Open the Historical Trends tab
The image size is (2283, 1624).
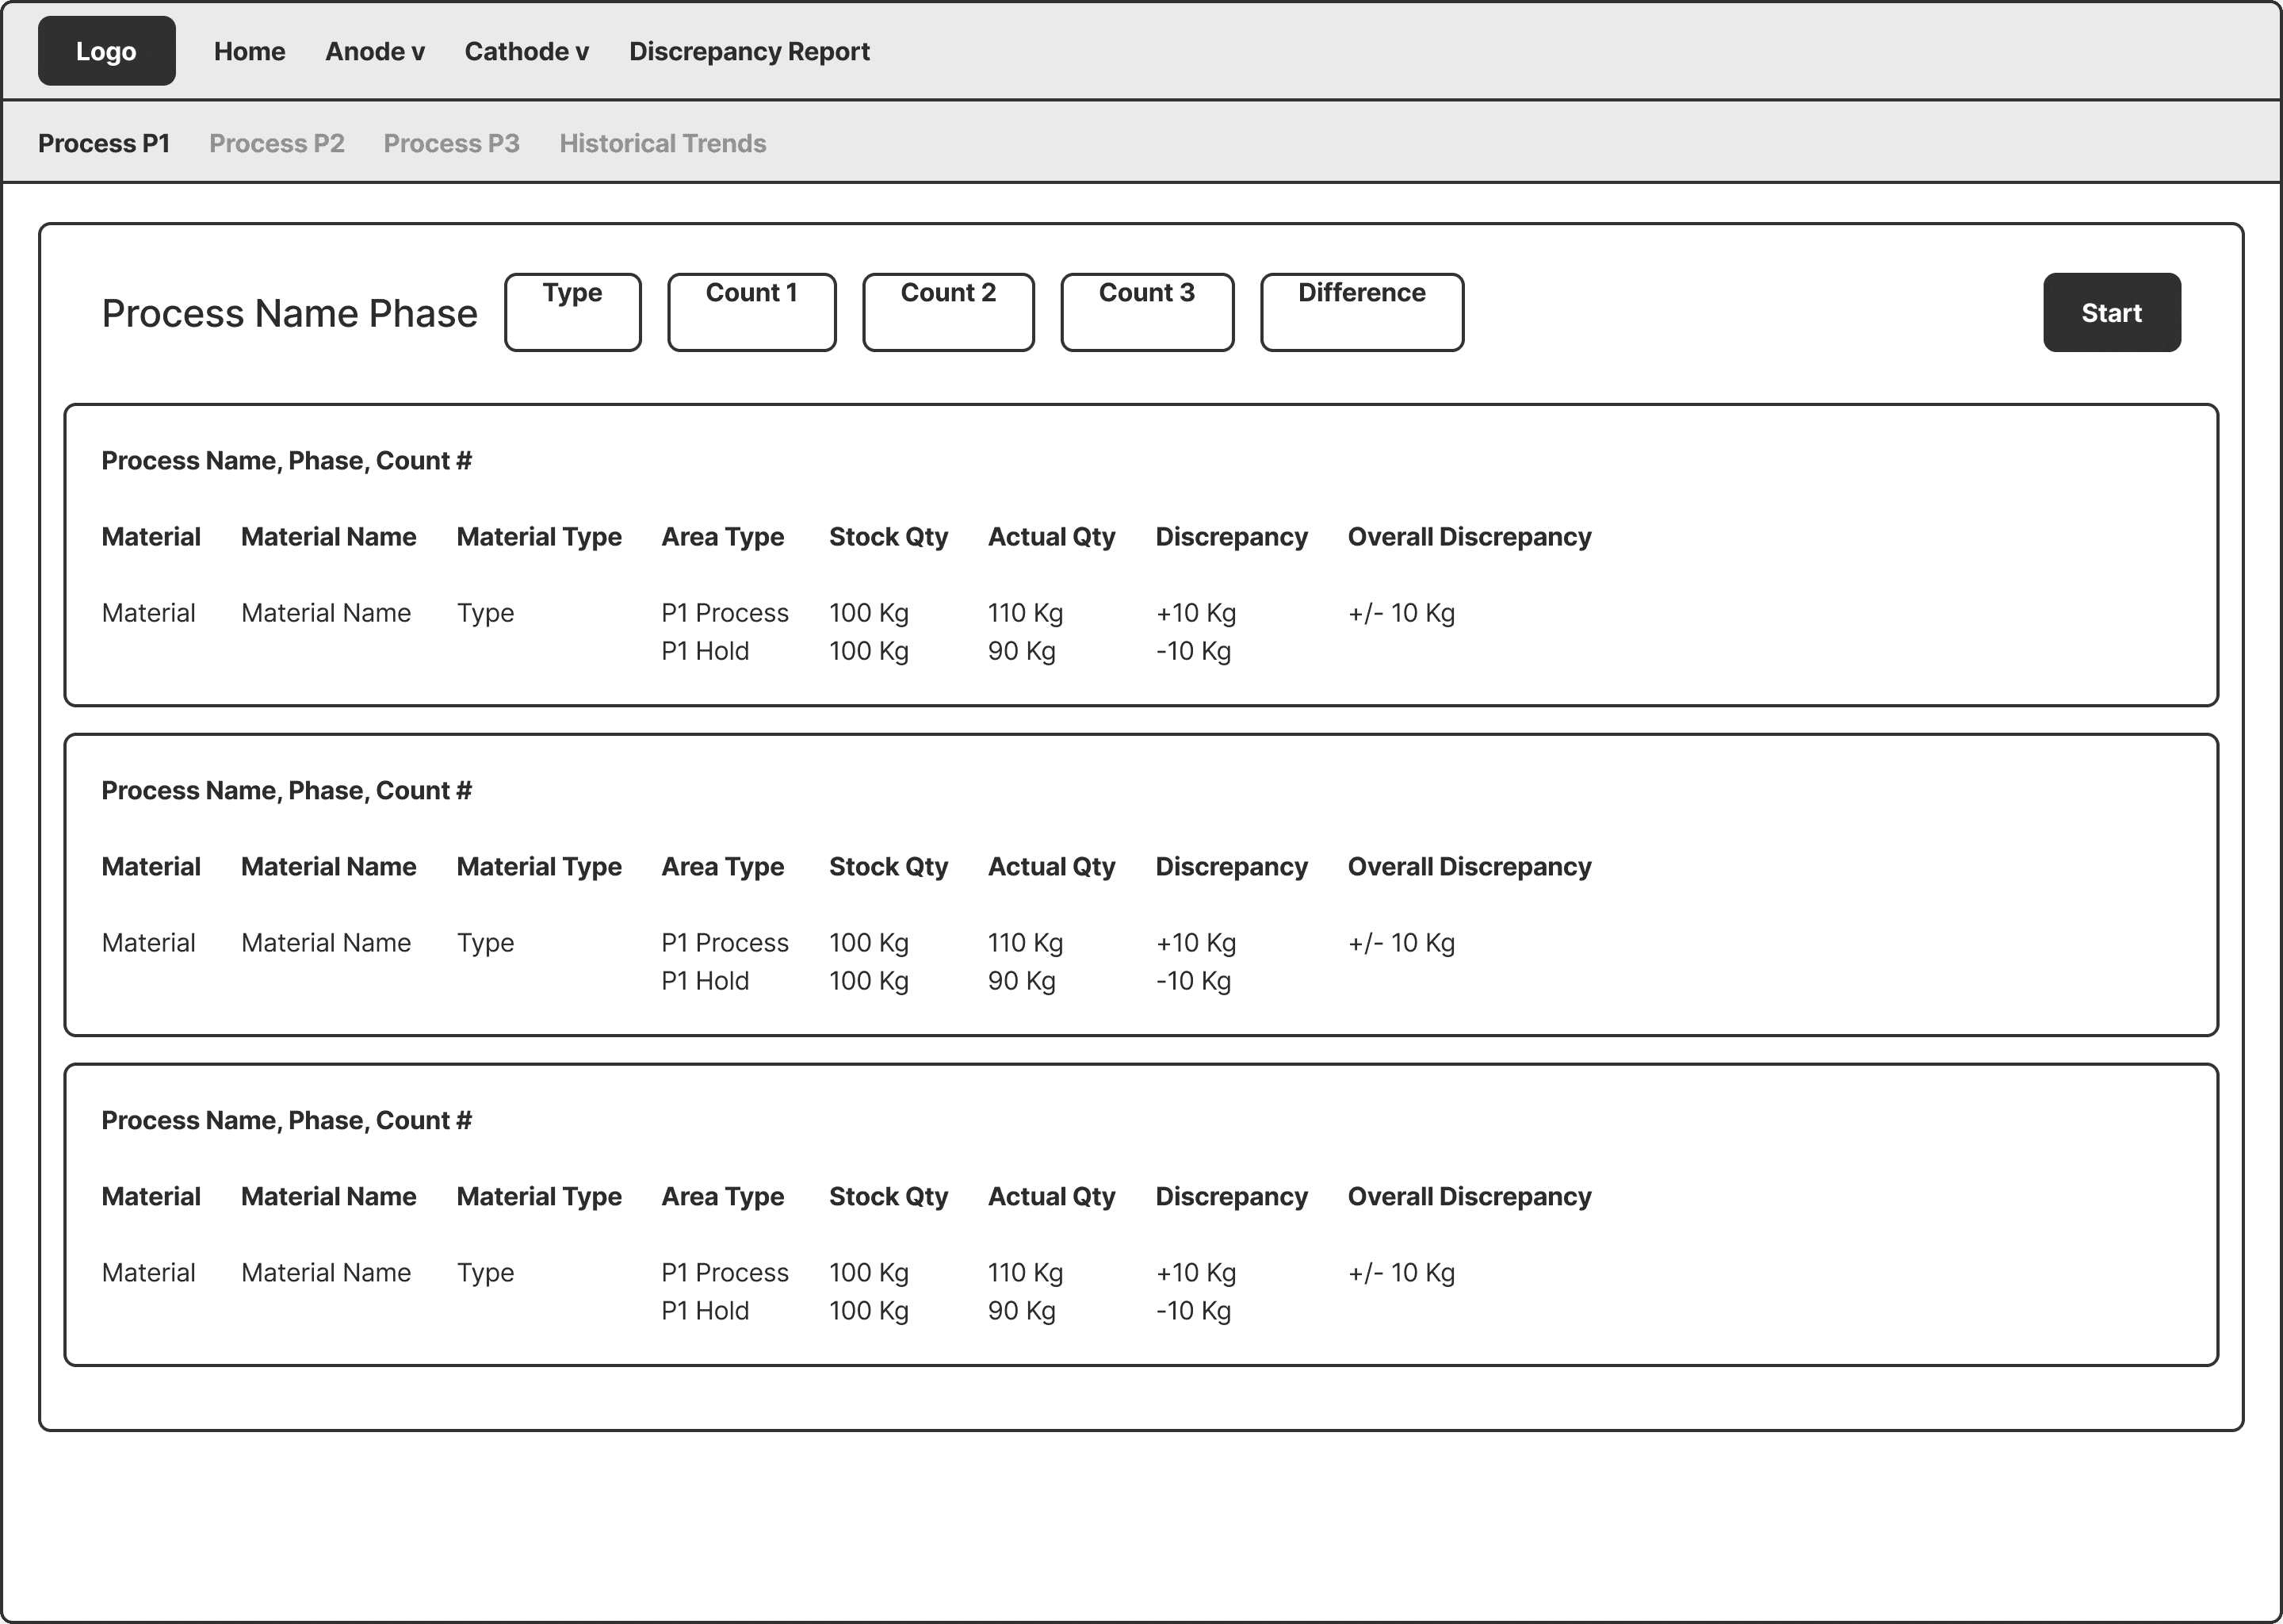pos(663,143)
